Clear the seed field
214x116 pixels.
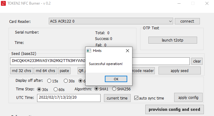pyautogui.click(x=197, y=61)
